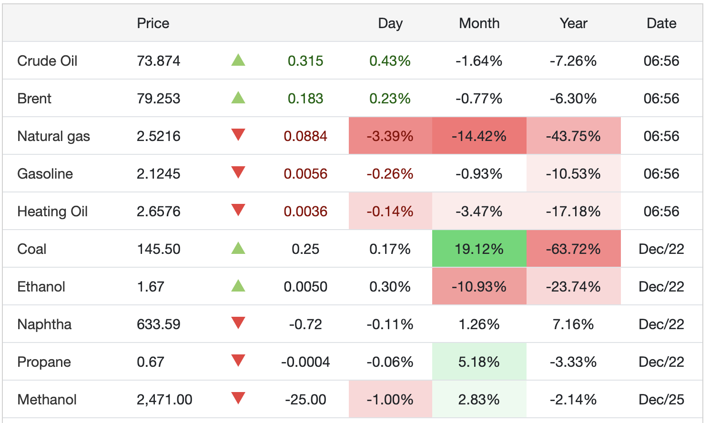Click the green up arrow for Crude Oil
The width and height of the screenshot is (710, 423).
tap(238, 60)
